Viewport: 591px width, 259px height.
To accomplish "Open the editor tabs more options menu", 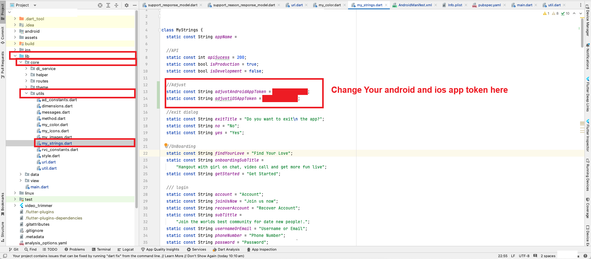I will click(x=580, y=5).
